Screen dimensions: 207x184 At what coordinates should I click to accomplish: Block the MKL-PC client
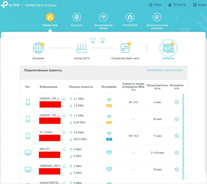click(177, 153)
